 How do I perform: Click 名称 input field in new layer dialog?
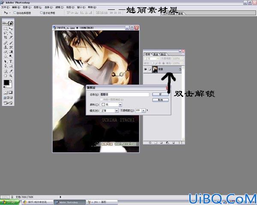(x=125, y=94)
